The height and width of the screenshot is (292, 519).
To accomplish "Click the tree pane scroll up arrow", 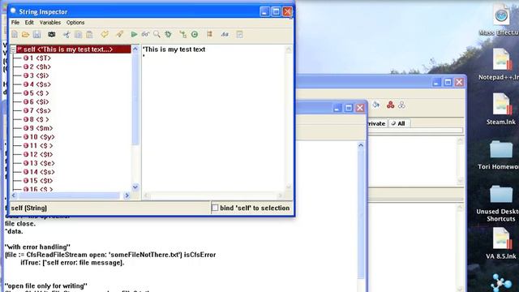I will tap(135, 49).
